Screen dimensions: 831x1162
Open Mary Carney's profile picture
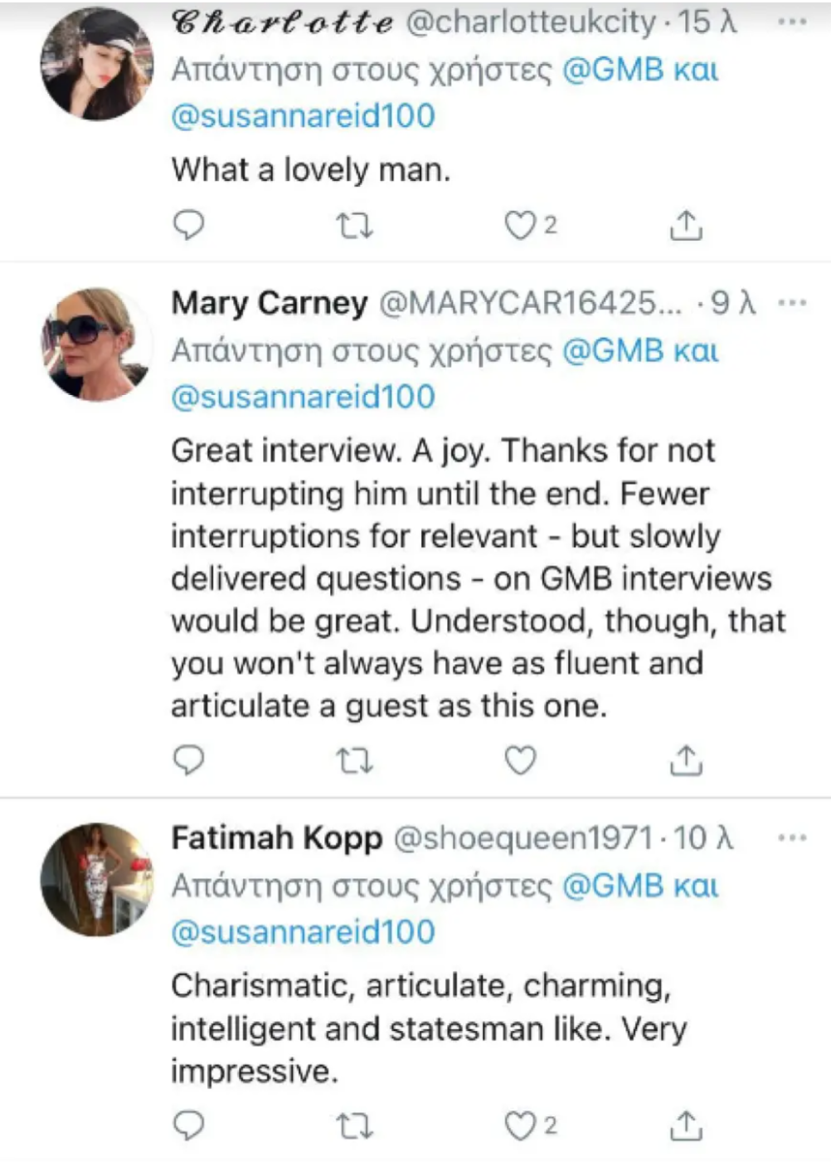pyautogui.click(x=97, y=344)
